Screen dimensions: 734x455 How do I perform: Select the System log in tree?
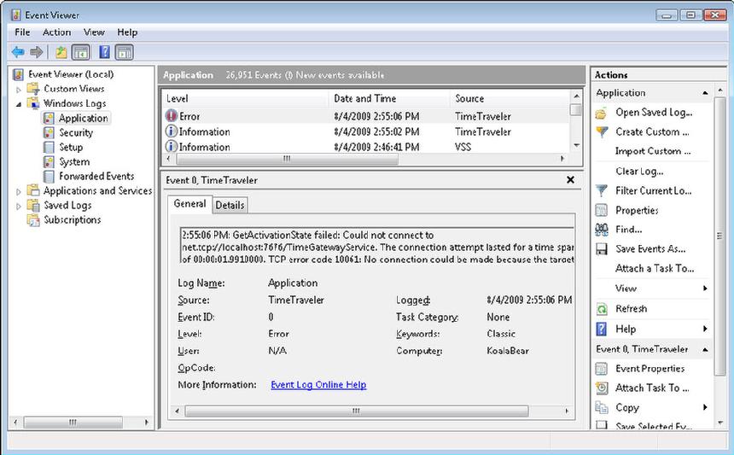(74, 161)
